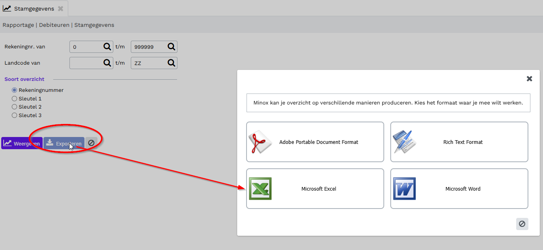Select the Sleutel 2 radio option

pos(15,107)
